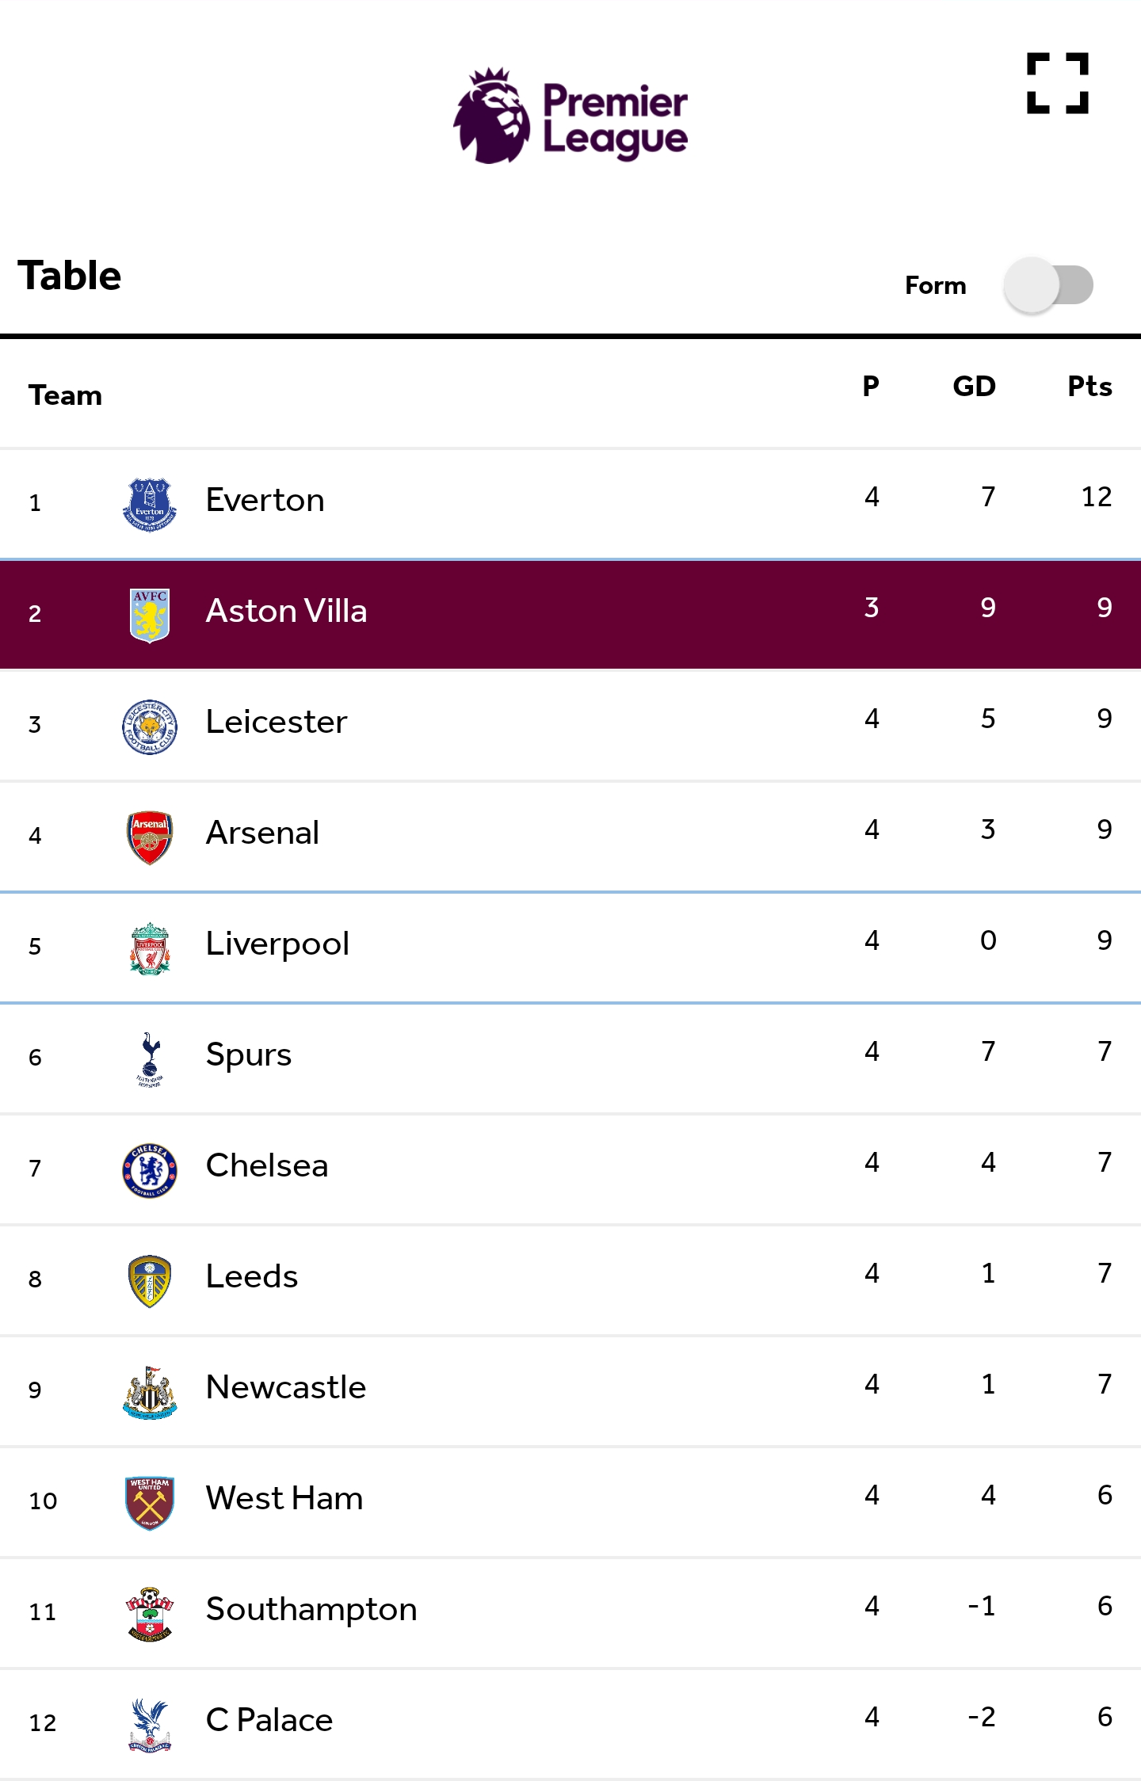Click the Table section heading
Screen dimensions: 1141x1781
pos(70,276)
